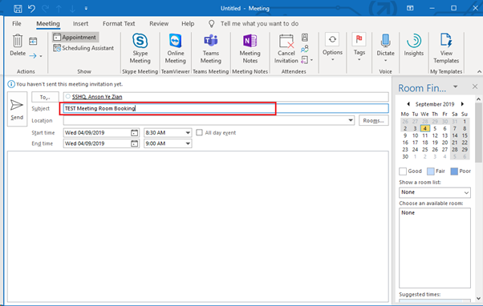The height and width of the screenshot is (306, 483).
Task: Expand the ribbon Options group
Action: pyautogui.click(x=332, y=46)
